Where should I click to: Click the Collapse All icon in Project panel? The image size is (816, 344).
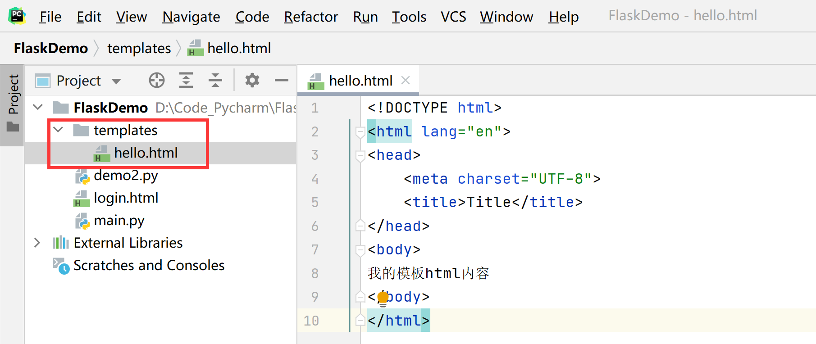point(215,81)
